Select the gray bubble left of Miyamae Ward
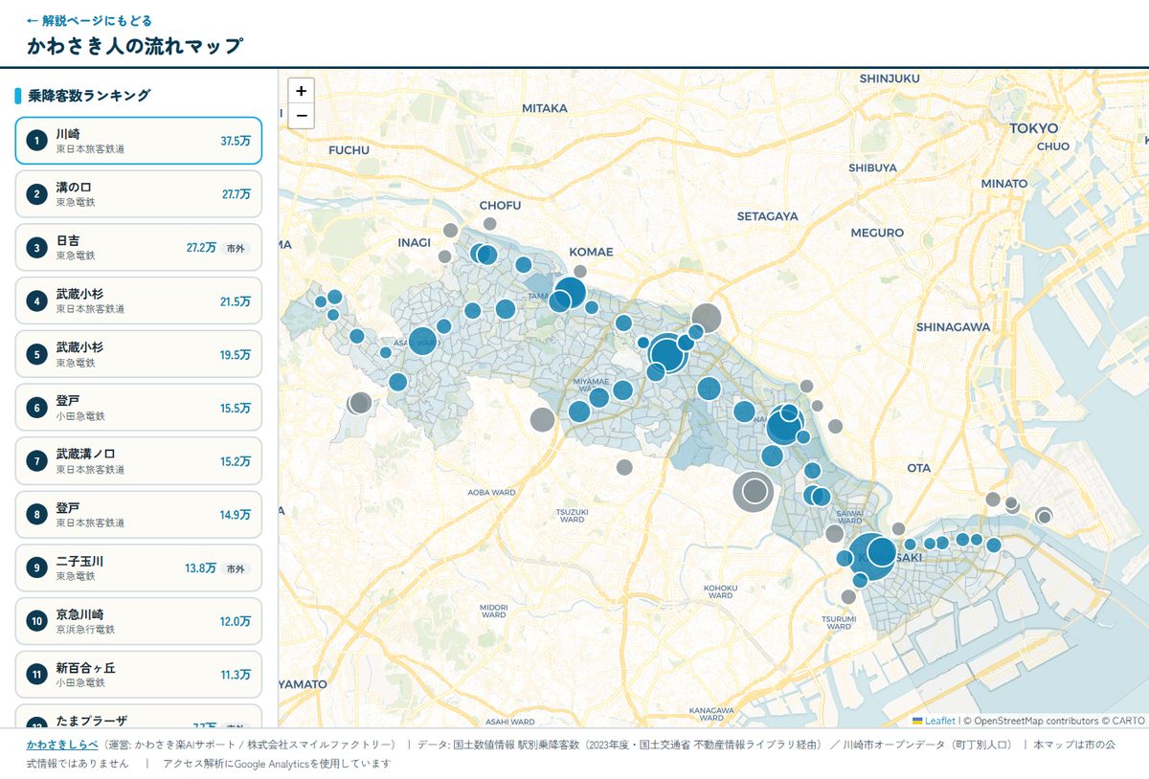The image size is (1149, 779). 542,419
